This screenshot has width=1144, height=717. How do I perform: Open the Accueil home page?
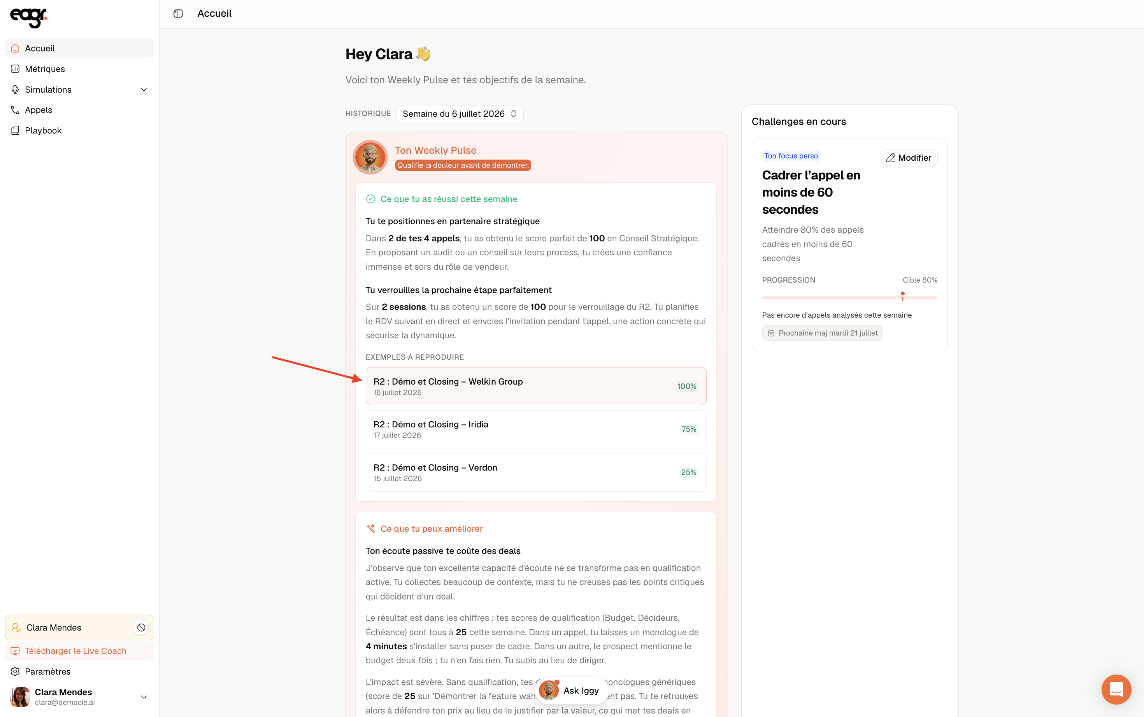click(x=79, y=48)
